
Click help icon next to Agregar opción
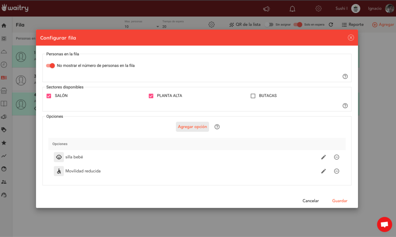pyautogui.click(x=217, y=127)
